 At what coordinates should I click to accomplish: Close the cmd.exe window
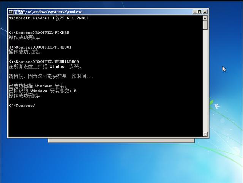[x=205, y=12]
